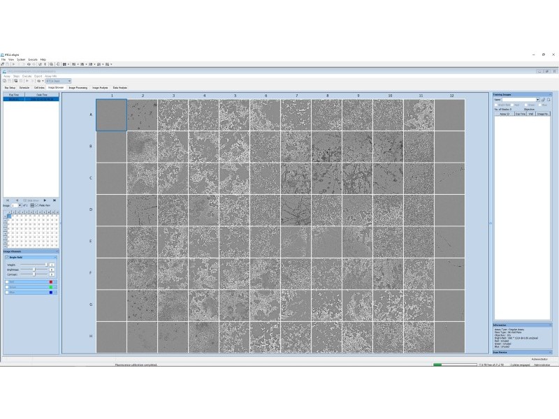Click row header A in the mini plate map
Image resolution: width=559 pixels, height=419 pixels.
point(5,216)
